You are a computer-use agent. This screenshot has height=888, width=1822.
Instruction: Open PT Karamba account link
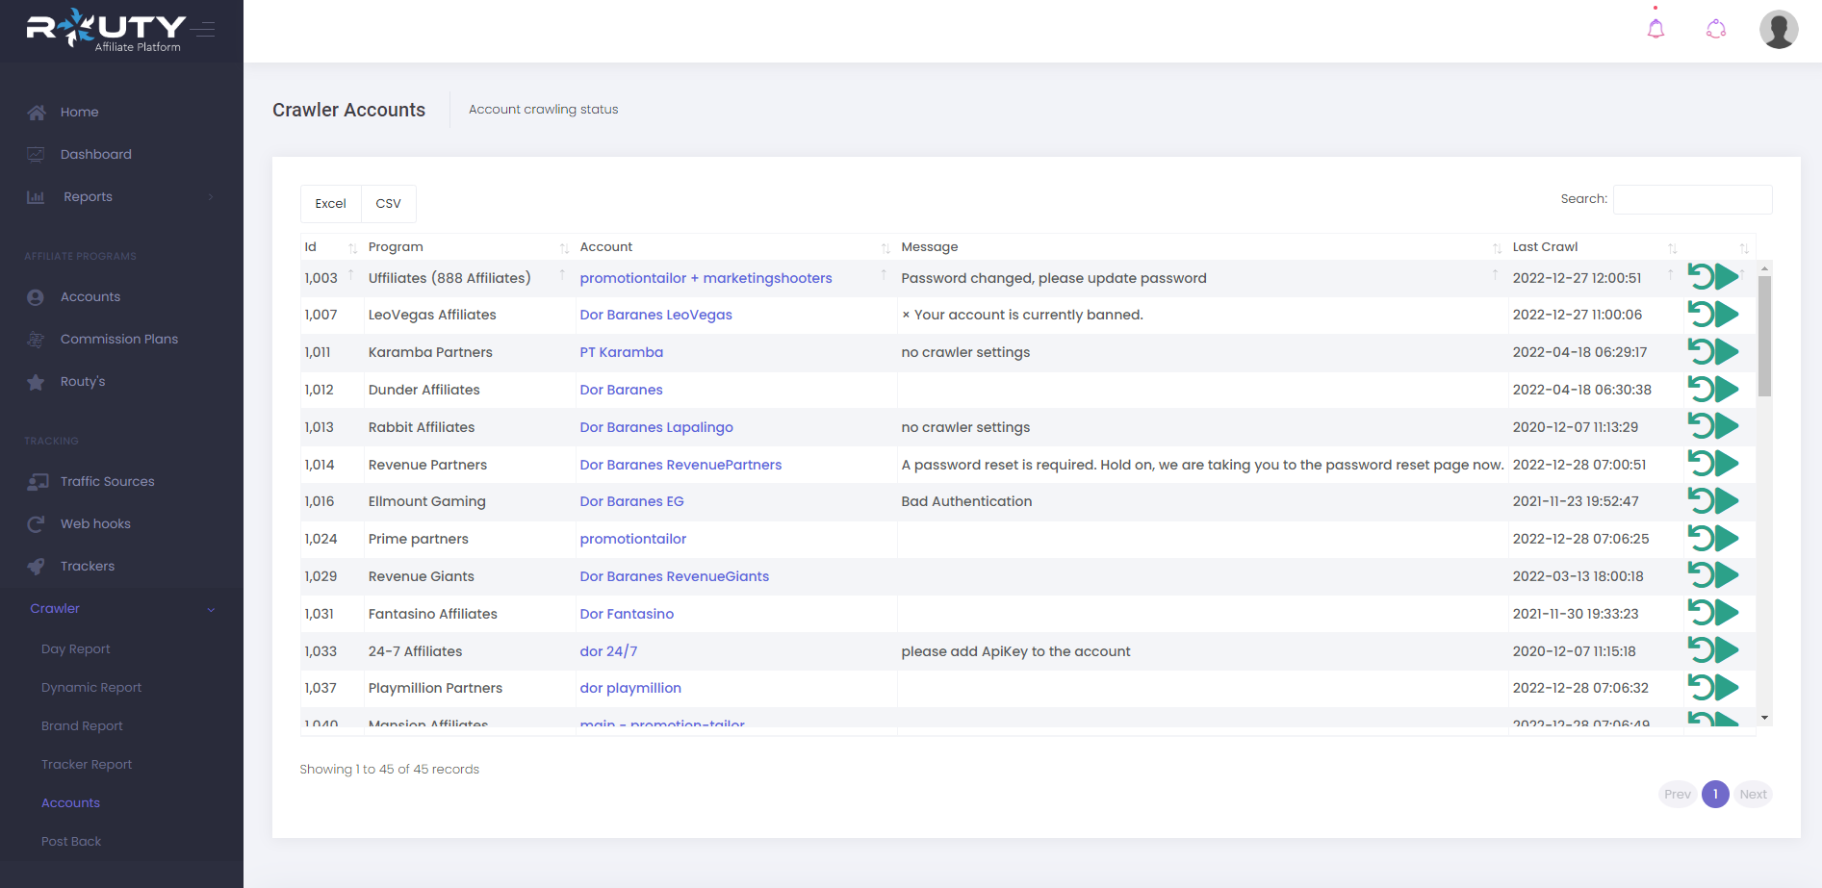pyautogui.click(x=621, y=352)
